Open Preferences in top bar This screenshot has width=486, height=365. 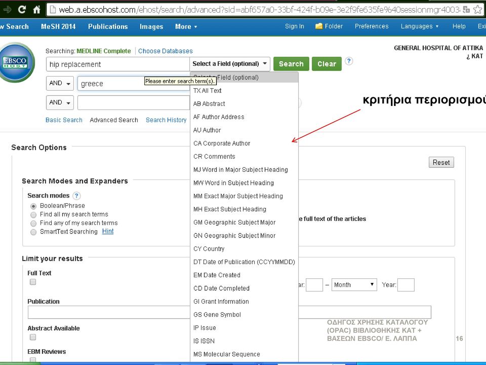pyautogui.click(x=372, y=26)
